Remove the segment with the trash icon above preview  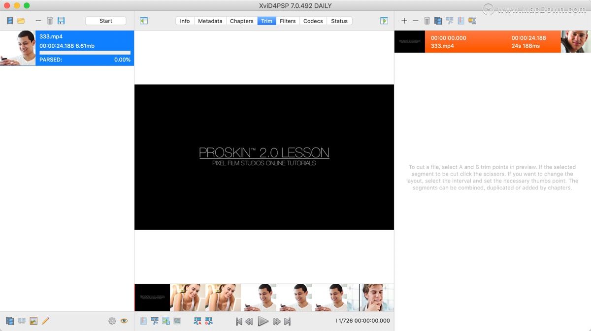point(427,20)
